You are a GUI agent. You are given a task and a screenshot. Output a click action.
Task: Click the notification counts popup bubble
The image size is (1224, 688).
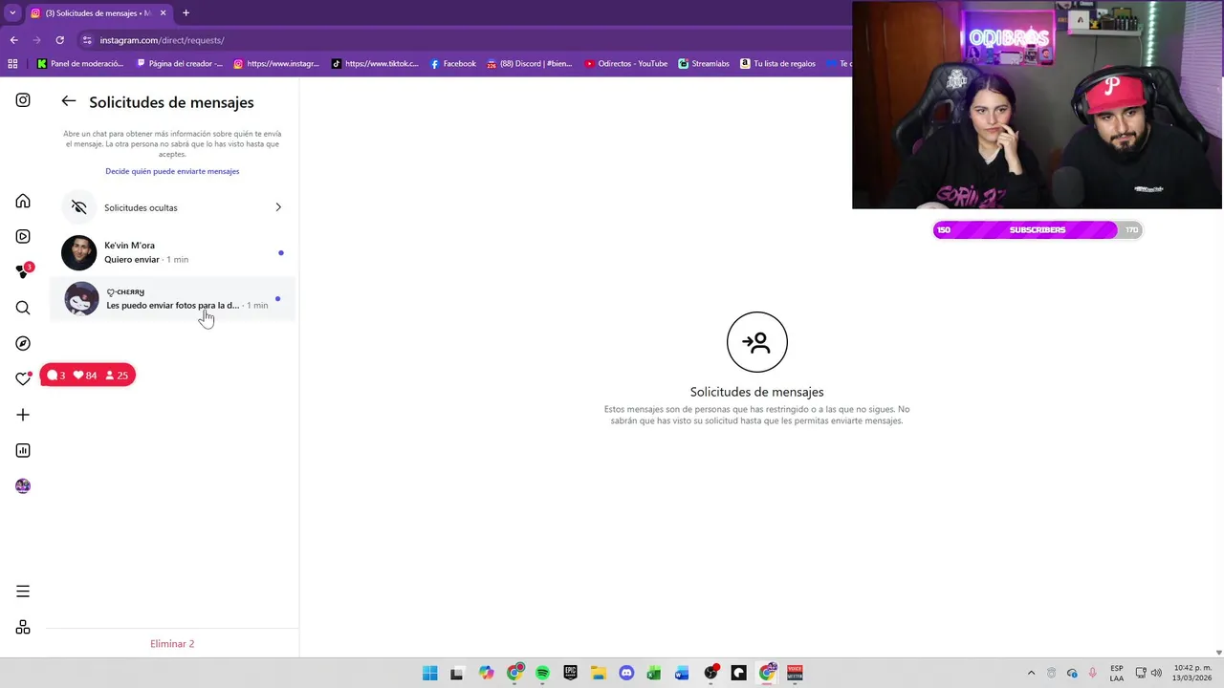pyautogui.click(x=87, y=376)
